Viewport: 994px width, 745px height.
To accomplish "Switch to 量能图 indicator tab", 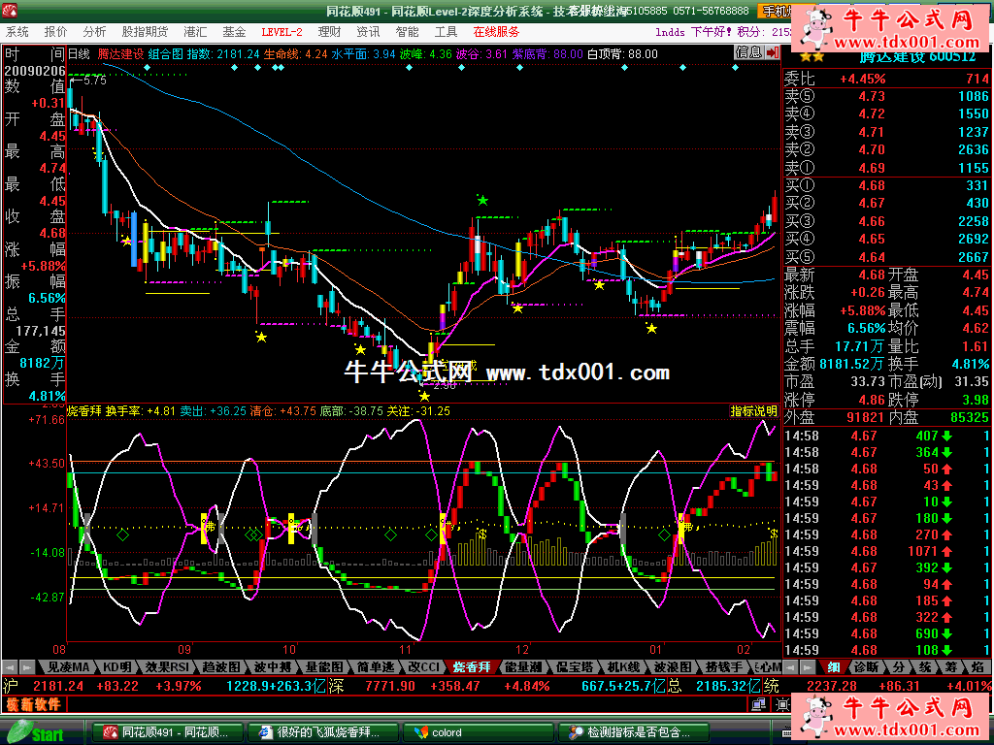I will 324,667.
